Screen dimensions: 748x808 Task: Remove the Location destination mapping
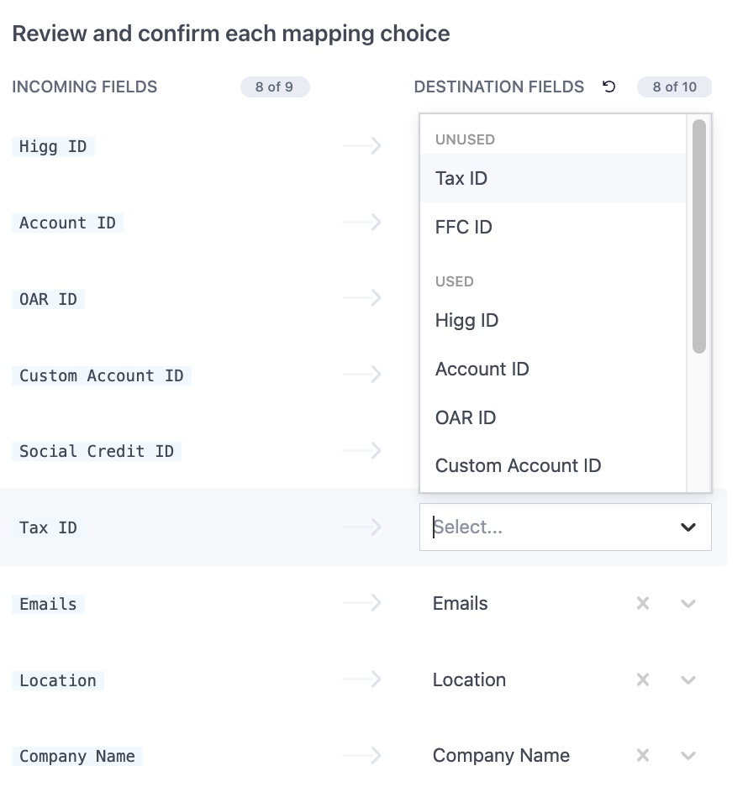(x=642, y=679)
